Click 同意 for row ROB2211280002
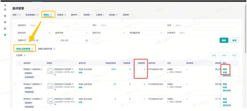This screenshot has width=247, height=111. (x=225, y=84)
